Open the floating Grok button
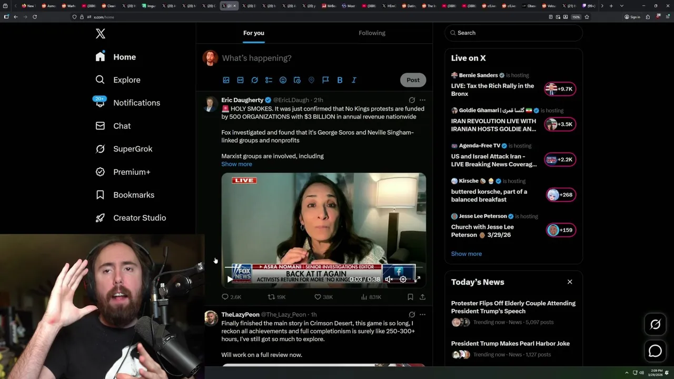 [655, 325]
